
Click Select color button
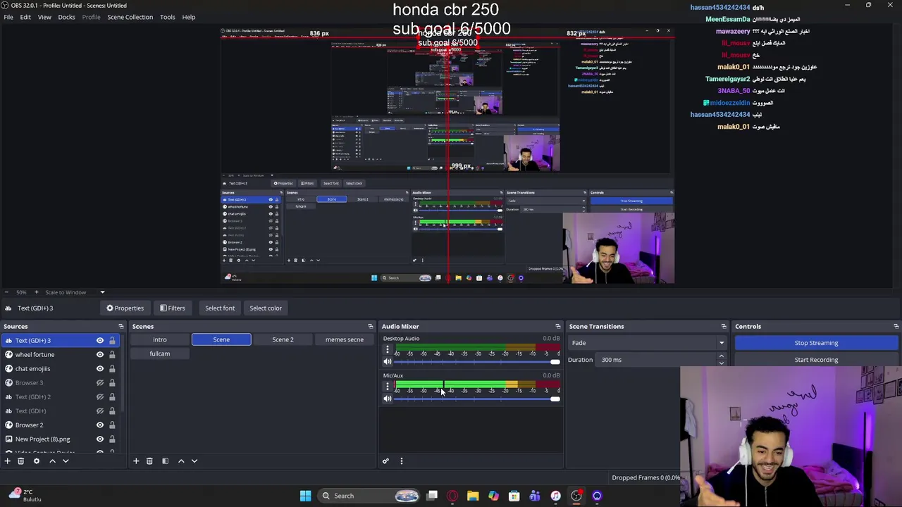pos(266,308)
